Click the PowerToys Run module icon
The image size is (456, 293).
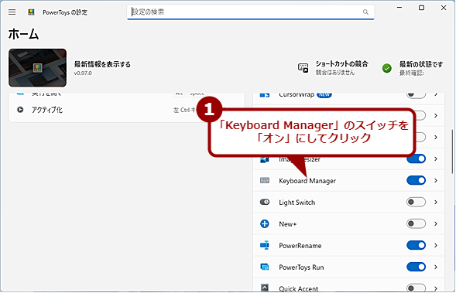265,267
